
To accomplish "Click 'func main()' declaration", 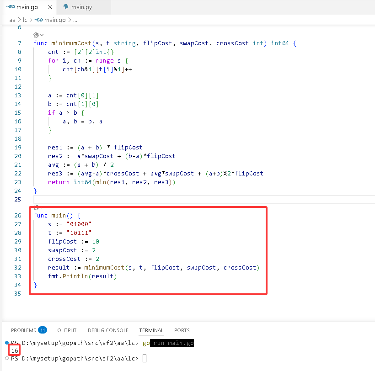I will coord(57,216).
